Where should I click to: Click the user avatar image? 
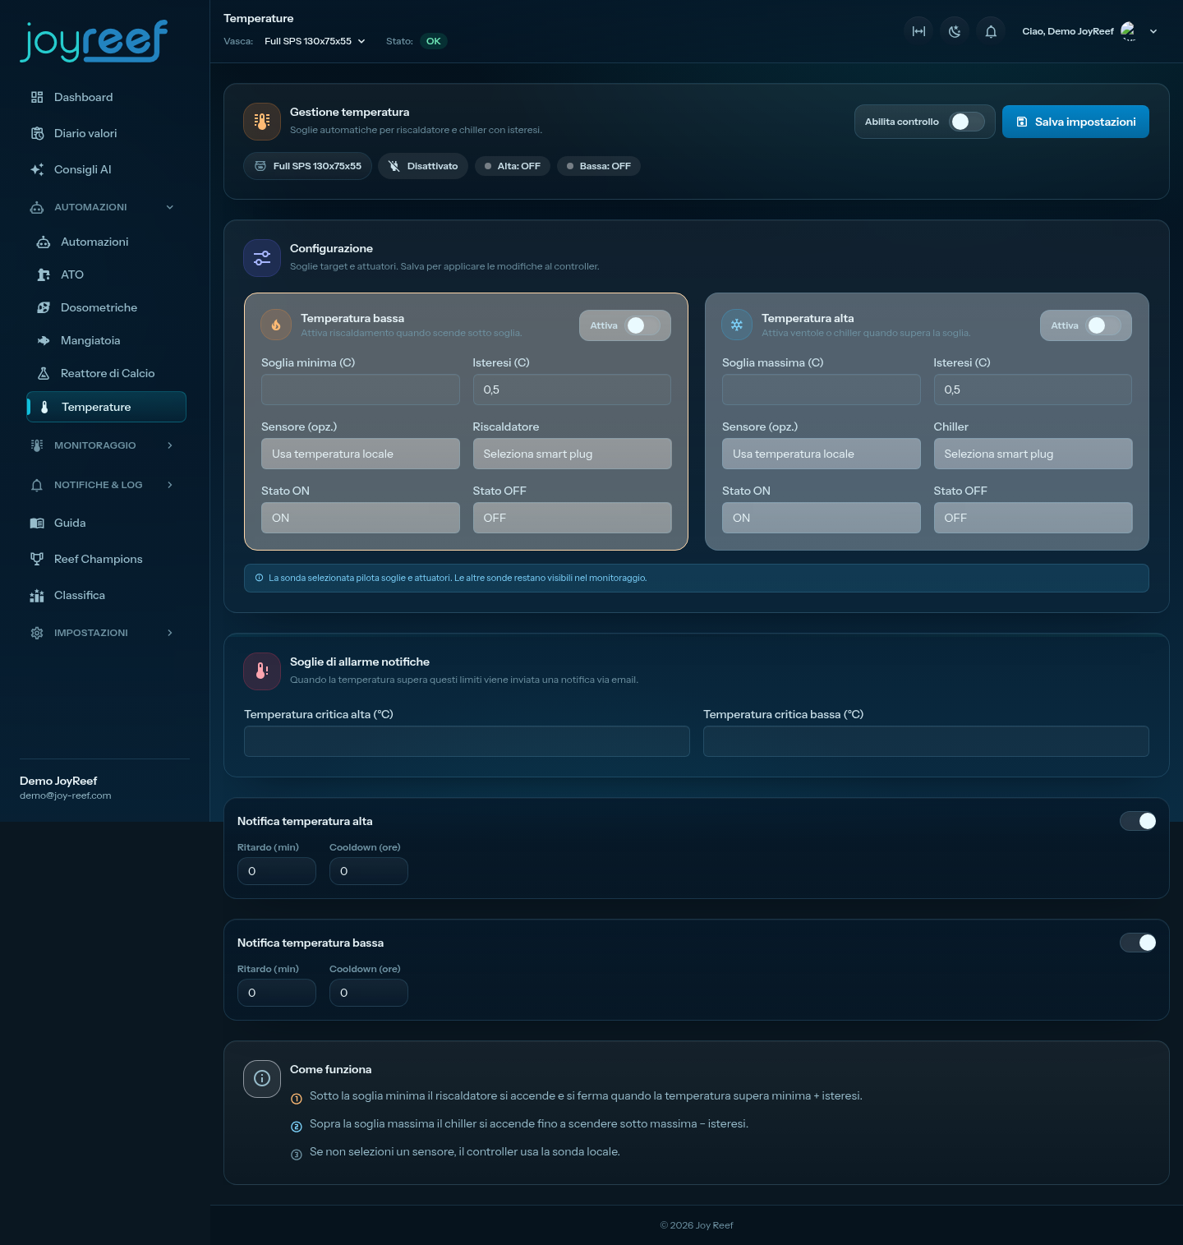click(x=1129, y=31)
